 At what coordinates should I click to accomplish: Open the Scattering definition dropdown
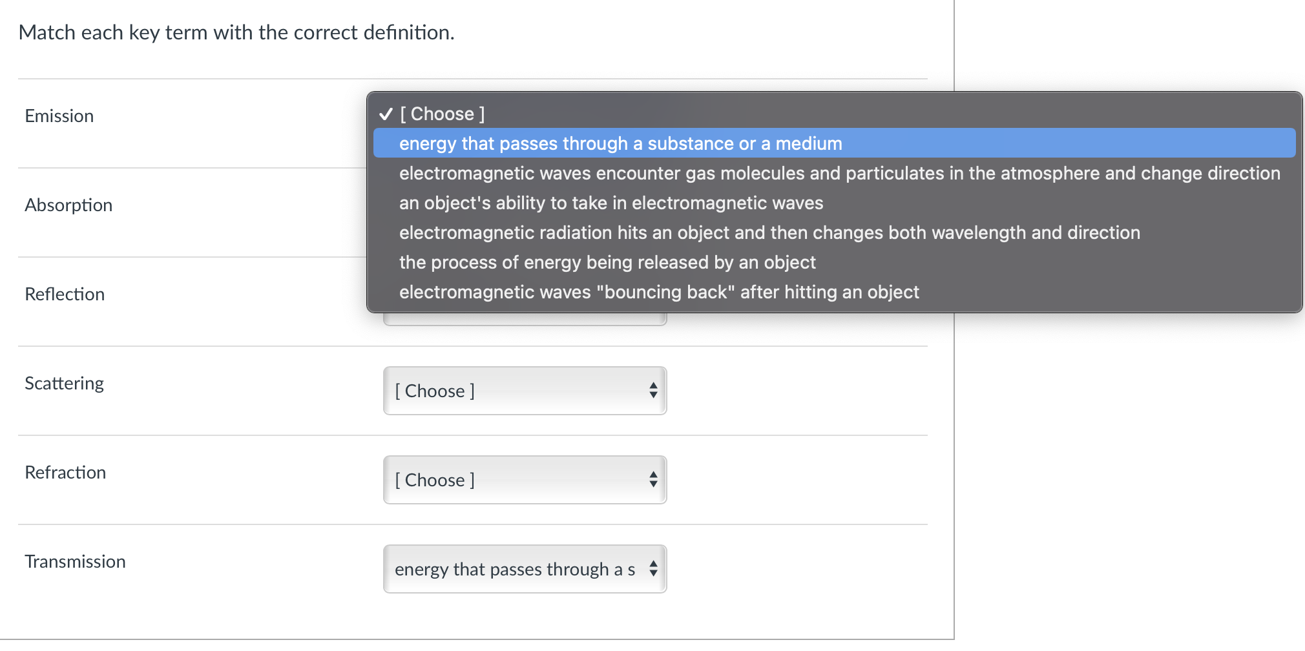coord(525,391)
